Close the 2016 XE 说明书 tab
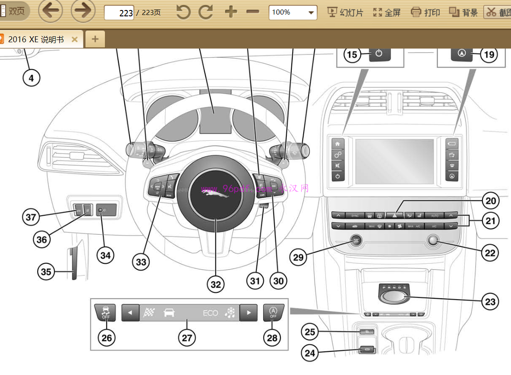The image size is (511, 375). pos(75,39)
